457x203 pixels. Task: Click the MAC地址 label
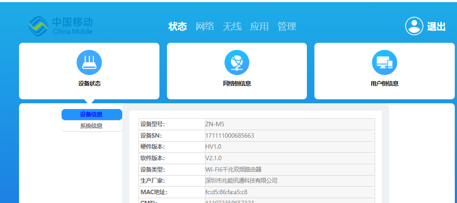click(154, 192)
